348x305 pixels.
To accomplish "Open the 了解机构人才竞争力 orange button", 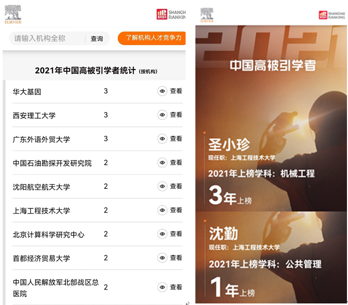I will [x=152, y=38].
